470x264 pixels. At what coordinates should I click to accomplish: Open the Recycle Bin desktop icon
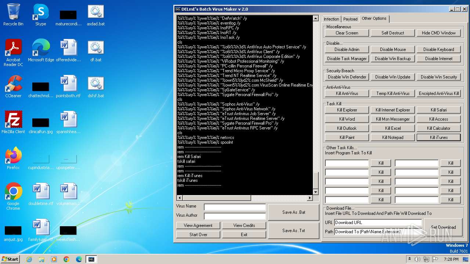click(x=13, y=15)
